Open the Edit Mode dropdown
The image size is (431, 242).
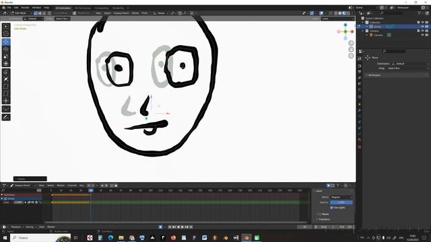point(21,13)
